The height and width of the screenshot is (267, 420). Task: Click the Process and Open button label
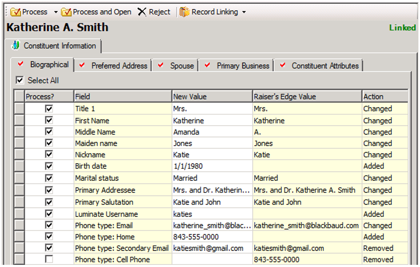pyautogui.click(x=102, y=12)
